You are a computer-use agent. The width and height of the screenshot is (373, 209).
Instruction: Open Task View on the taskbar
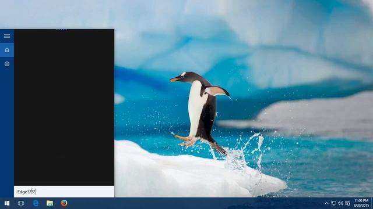[21, 203]
